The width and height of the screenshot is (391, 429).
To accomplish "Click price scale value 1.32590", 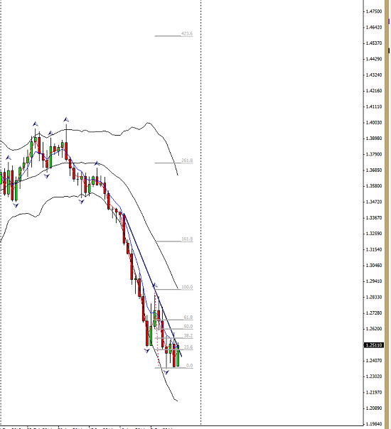I will click(x=374, y=234).
